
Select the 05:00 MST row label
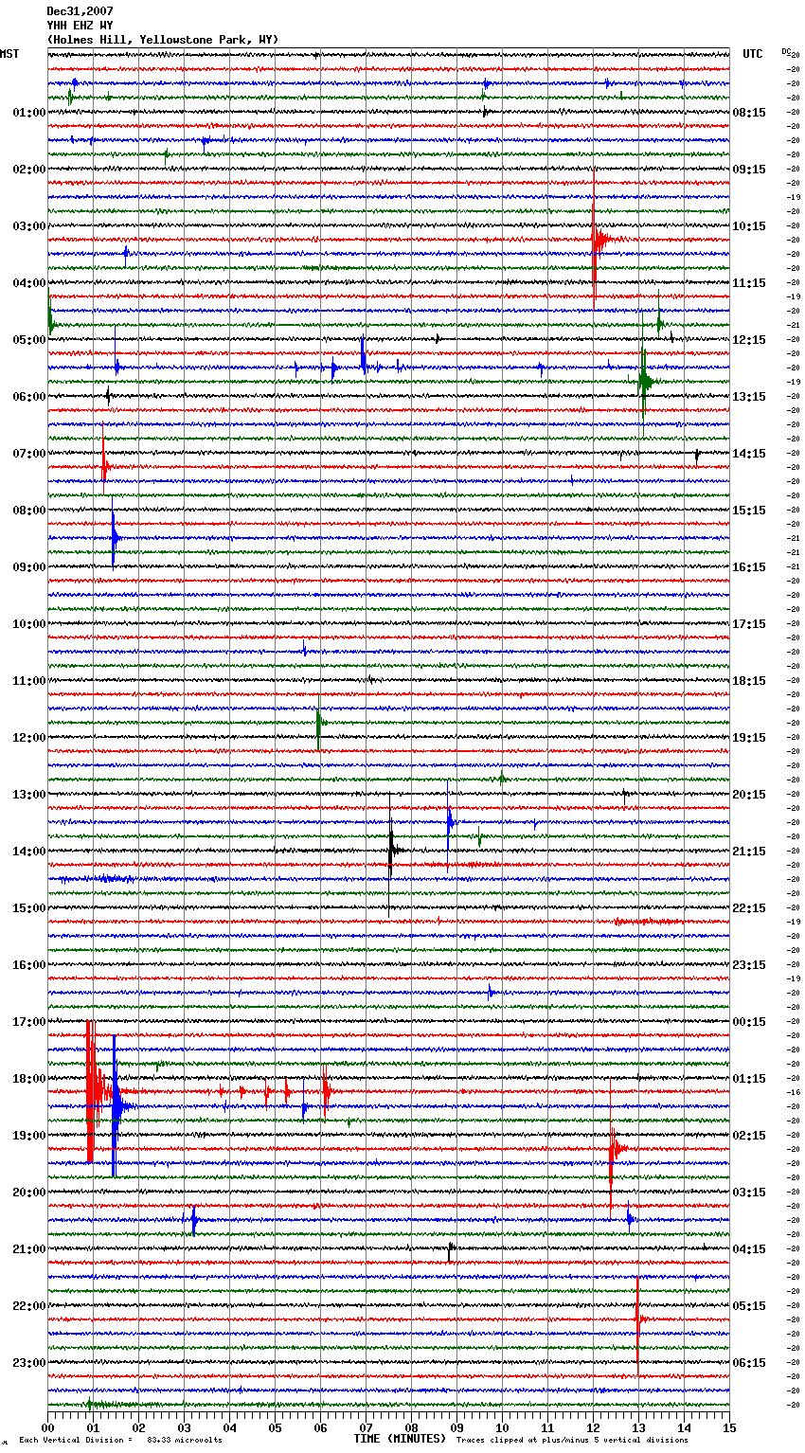[x=29, y=340]
